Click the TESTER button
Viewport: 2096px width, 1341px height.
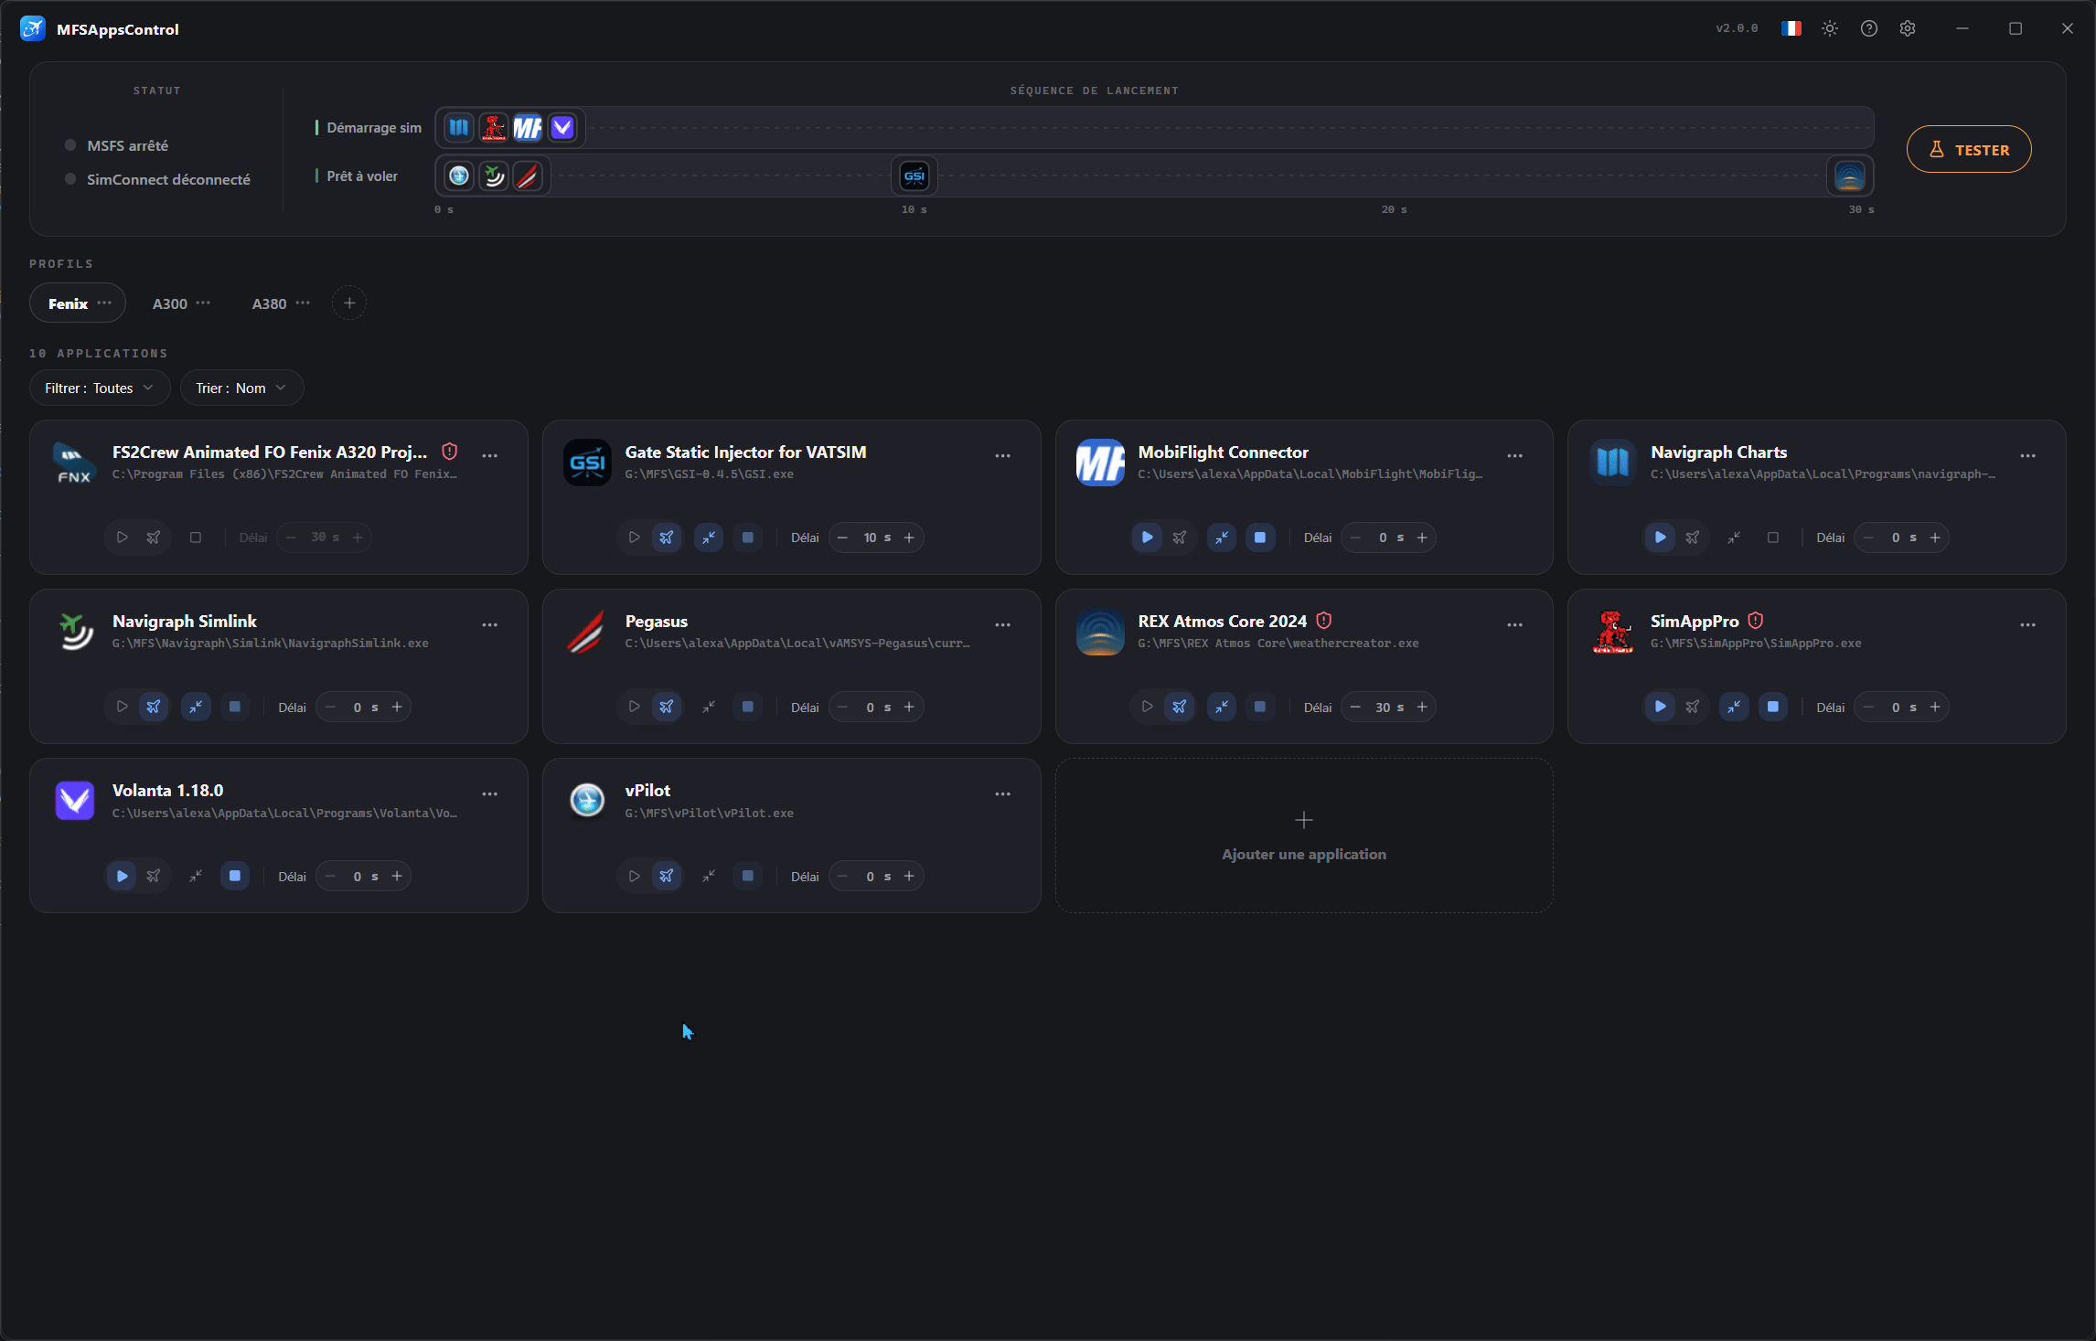tap(1969, 149)
